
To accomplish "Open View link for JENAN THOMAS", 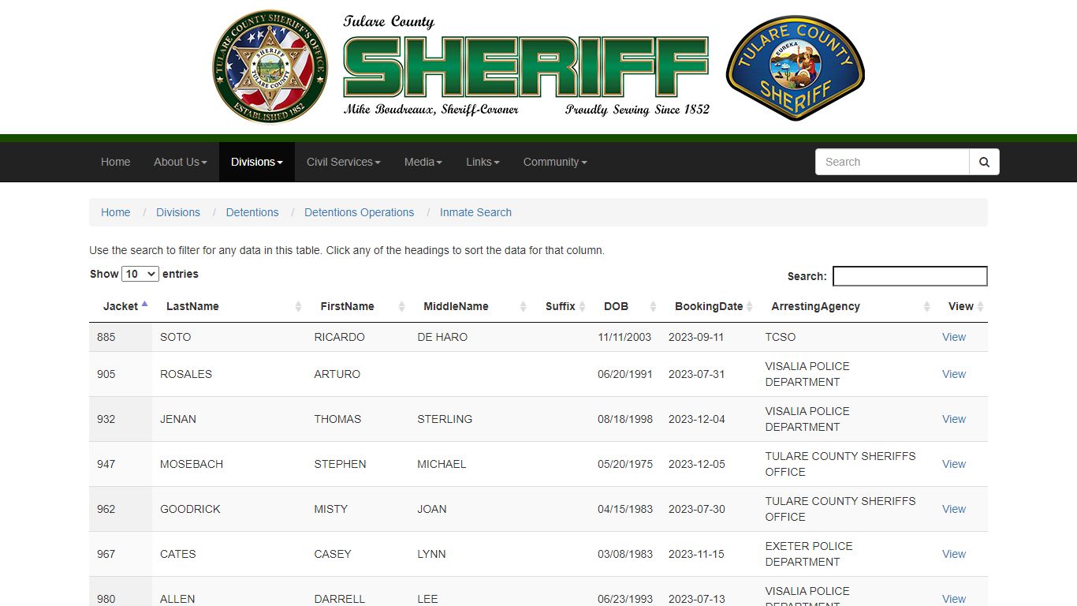I will coord(954,419).
